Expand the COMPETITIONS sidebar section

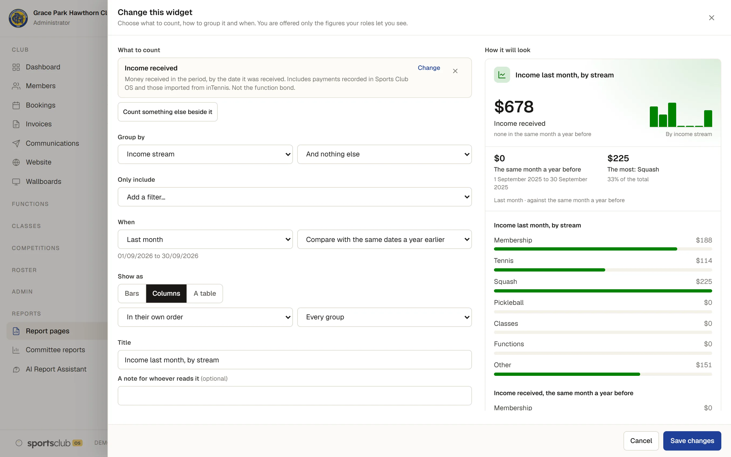[36, 248]
